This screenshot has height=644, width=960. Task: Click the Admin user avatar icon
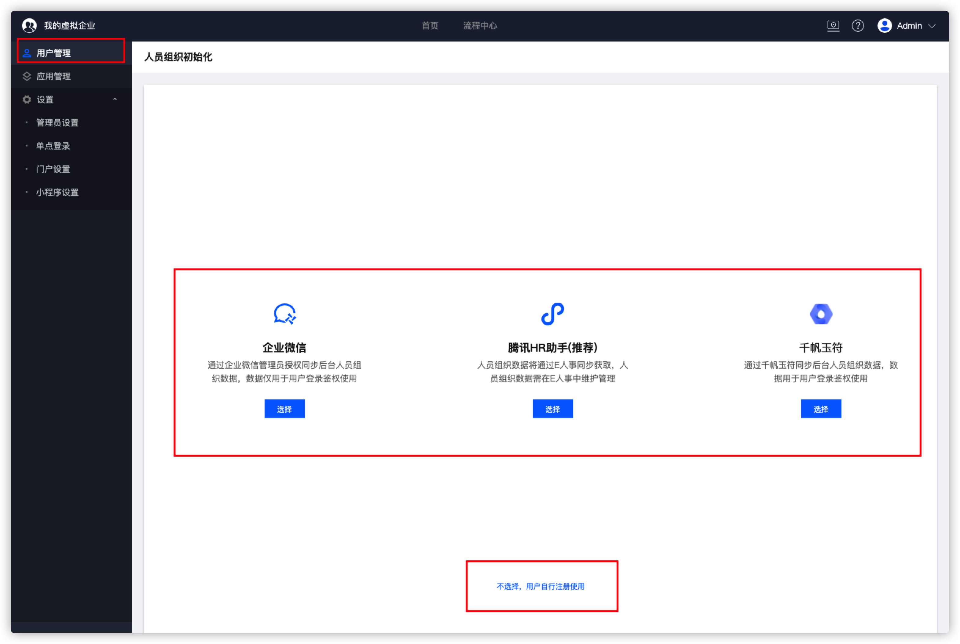click(884, 25)
